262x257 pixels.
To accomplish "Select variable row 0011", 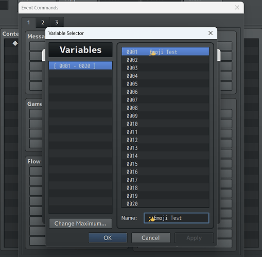I will [x=165, y=131].
